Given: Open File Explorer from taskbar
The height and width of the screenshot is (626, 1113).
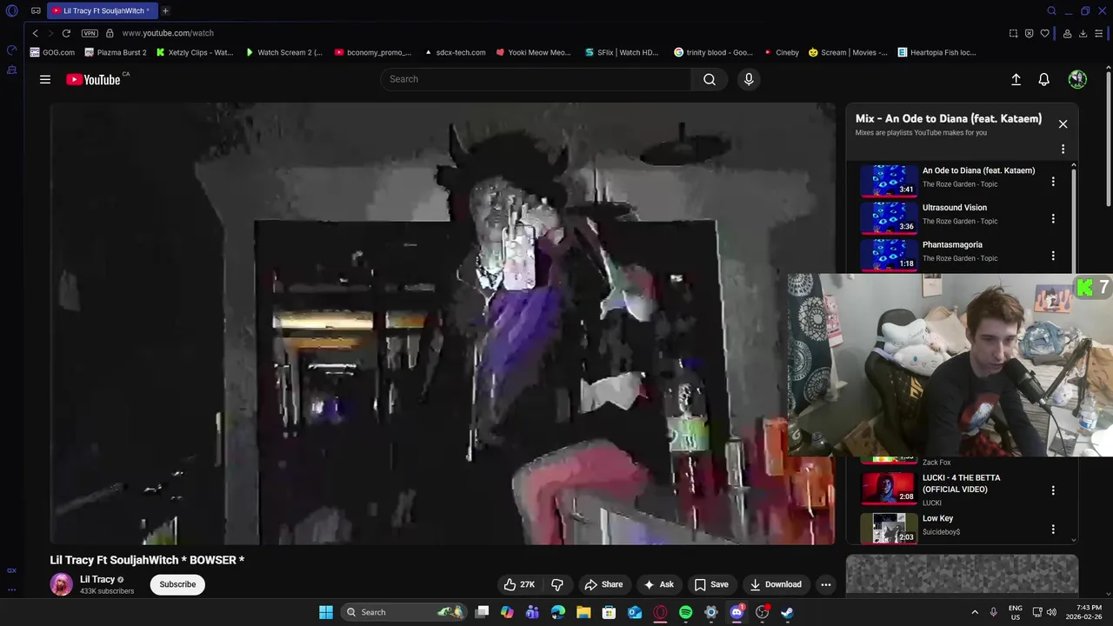Looking at the screenshot, I should 583,612.
